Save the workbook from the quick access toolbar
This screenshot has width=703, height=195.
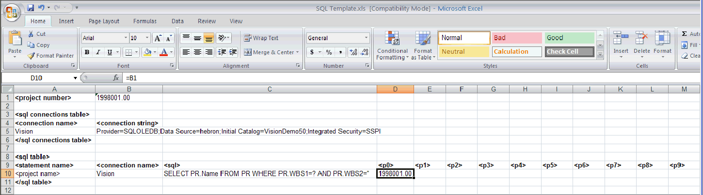31,8
